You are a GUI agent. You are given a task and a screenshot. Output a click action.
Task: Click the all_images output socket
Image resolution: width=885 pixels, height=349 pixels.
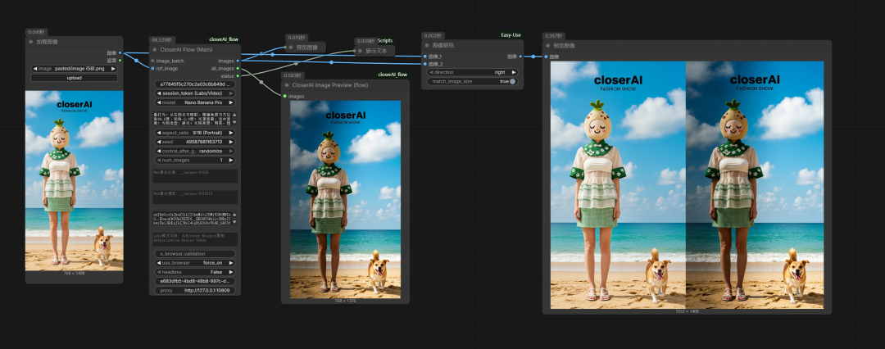coord(238,68)
